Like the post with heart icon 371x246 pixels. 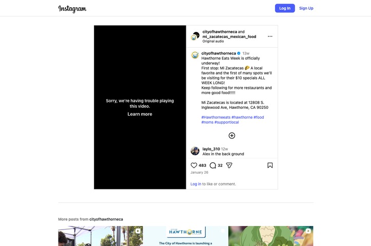[x=194, y=165]
